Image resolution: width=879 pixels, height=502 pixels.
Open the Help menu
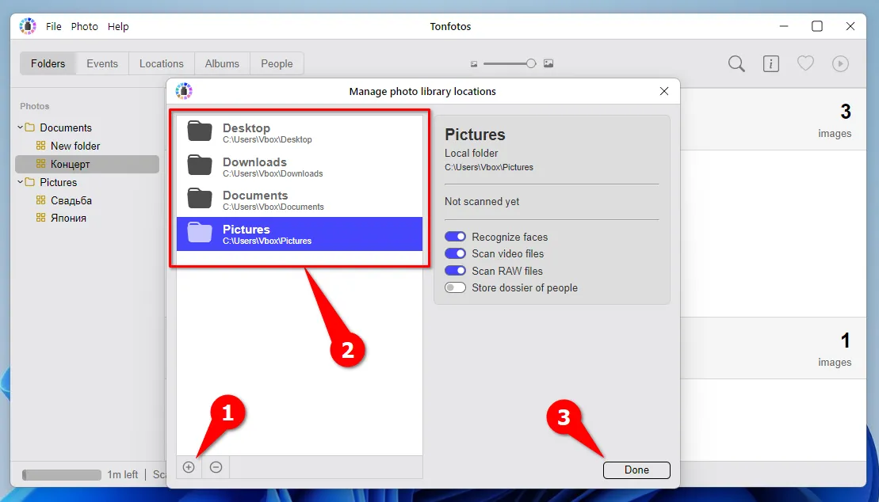pyautogui.click(x=118, y=26)
